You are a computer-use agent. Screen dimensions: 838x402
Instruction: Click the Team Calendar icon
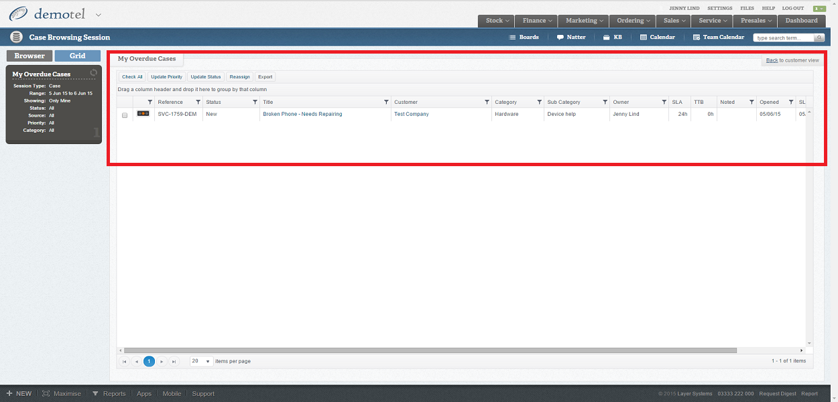[x=696, y=38]
